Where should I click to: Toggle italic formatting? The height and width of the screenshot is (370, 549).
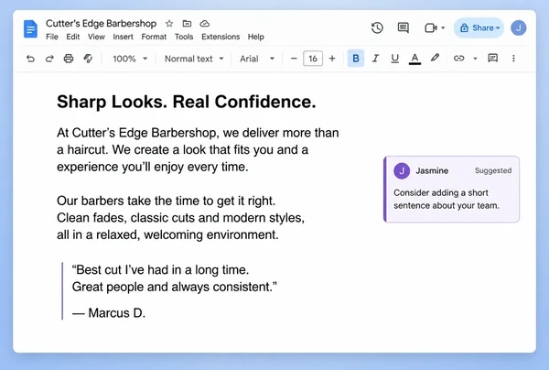click(x=375, y=59)
